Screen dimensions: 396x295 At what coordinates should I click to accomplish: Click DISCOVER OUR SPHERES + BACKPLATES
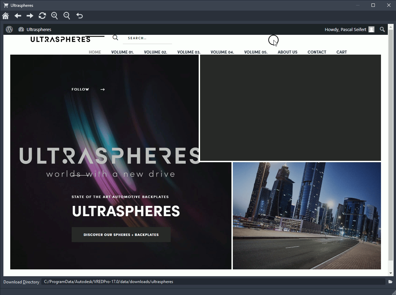click(x=121, y=235)
